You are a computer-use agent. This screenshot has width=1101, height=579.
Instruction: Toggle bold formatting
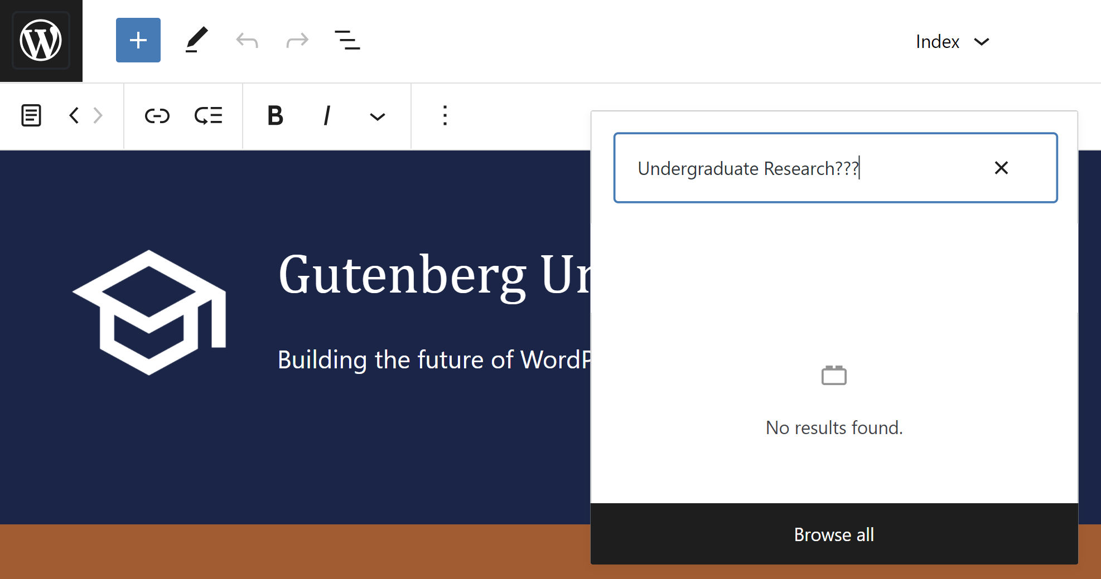coord(274,116)
